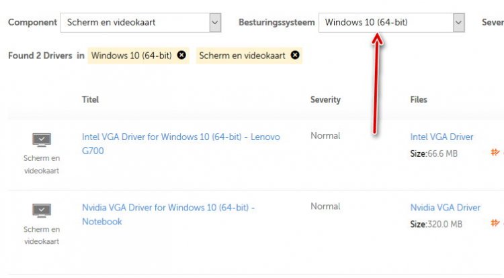Image resolution: width=504 pixels, height=278 pixels.
Task: Open Nvidia VGA Driver for Windows 10 Notebook link
Action: point(169,214)
